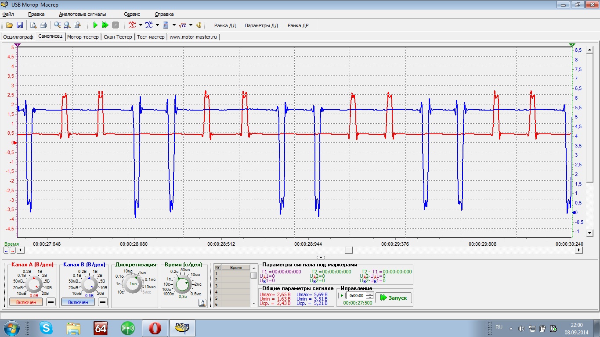Click the red waveform channel icon

tap(132, 25)
